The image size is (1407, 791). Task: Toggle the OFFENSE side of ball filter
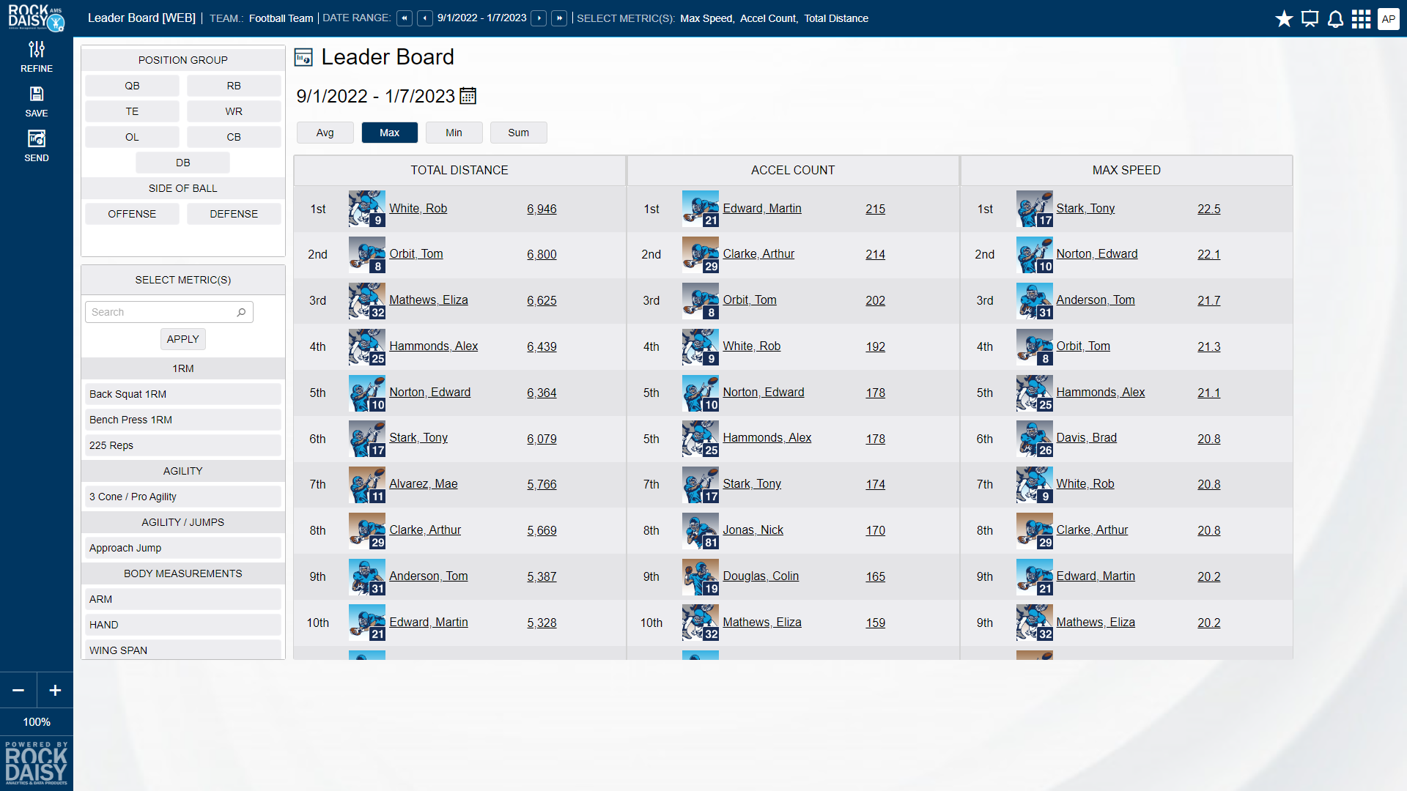(x=132, y=214)
